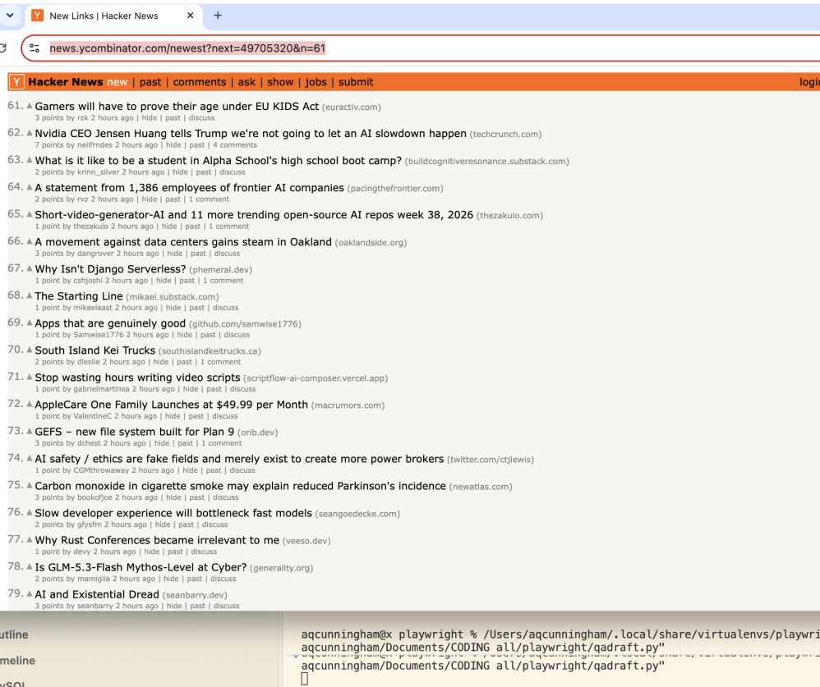Upvote the Nvidia CEO Jensen Huang story

click(30, 133)
